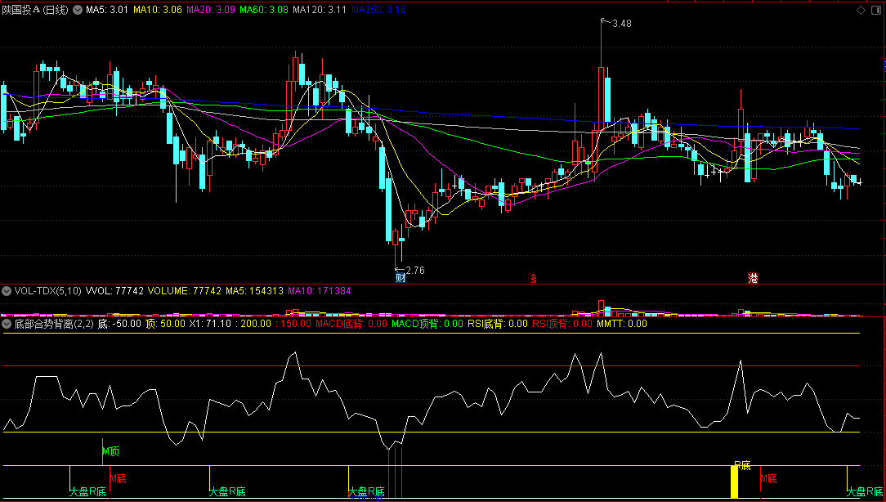Click the rightmost 大盘R底 signal label
Screen dimensions: 886x502
[x=865, y=492]
